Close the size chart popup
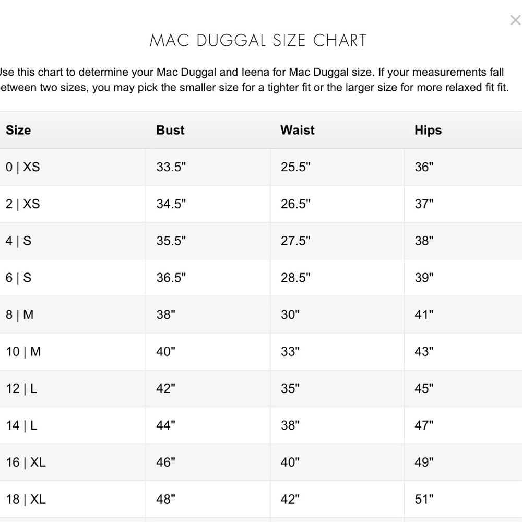 (515, 21)
